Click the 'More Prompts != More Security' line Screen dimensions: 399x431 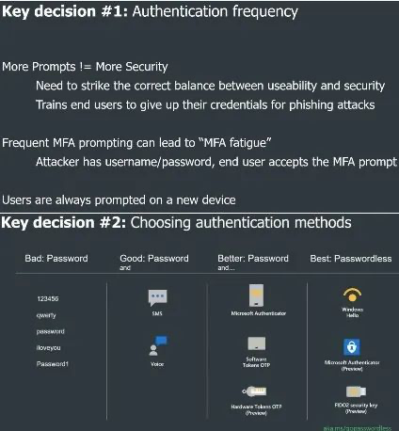(x=85, y=67)
